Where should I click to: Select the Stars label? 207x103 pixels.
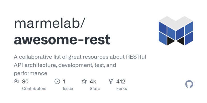pyautogui.click(x=95, y=89)
